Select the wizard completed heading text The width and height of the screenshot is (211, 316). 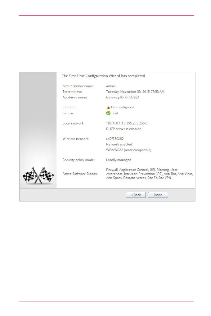point(103,76)
